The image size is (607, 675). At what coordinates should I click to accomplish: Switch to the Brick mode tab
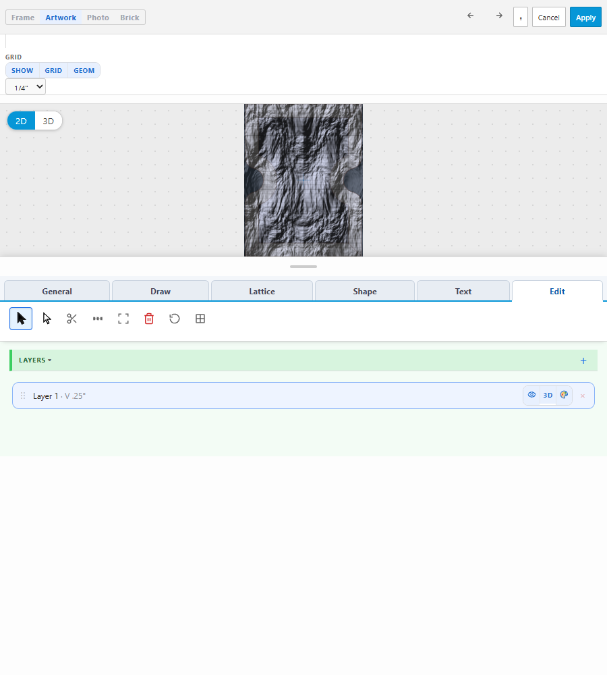pyautogui.click(x=129, y=18)
